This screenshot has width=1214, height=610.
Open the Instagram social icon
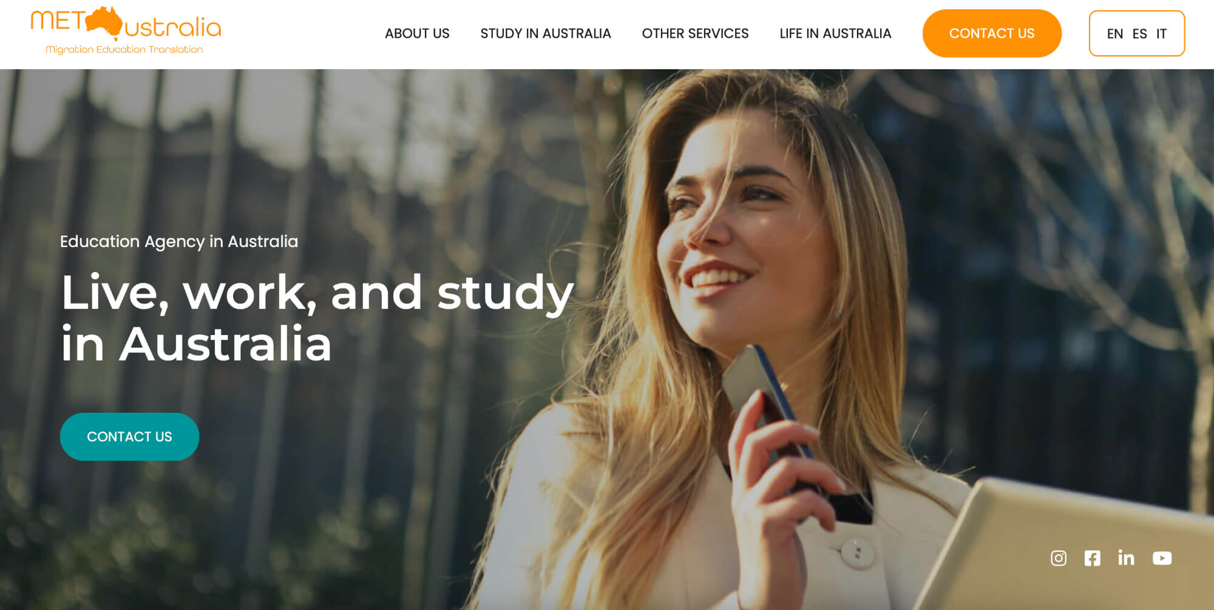pos(1058,558)
